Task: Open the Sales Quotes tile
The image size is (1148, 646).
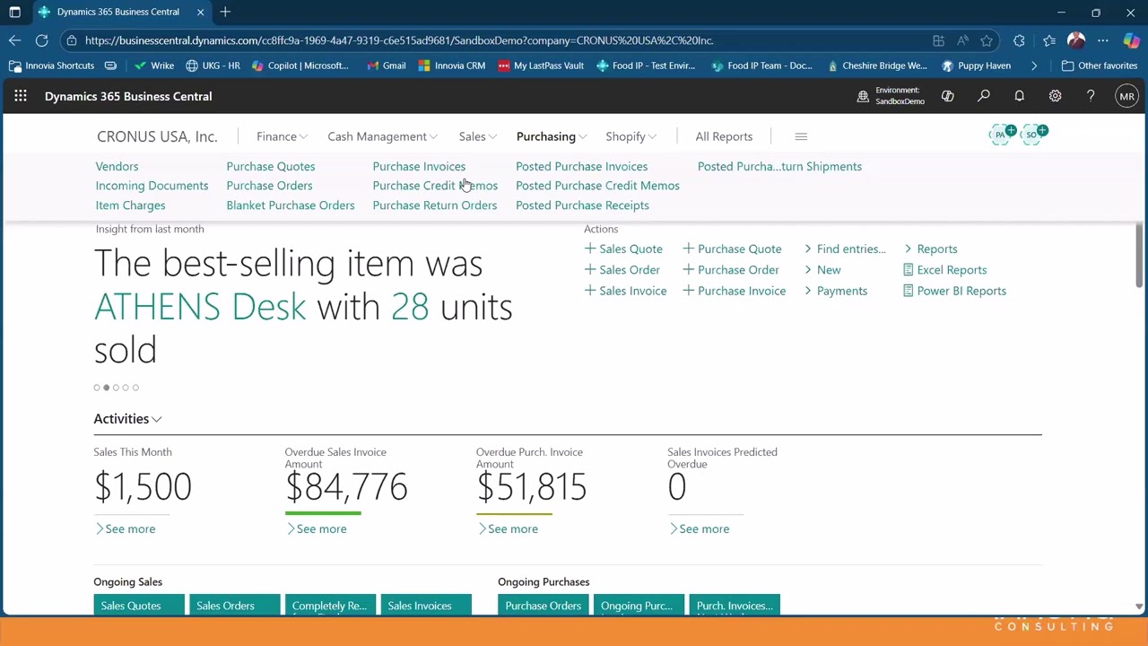Action: [x=139, y=605]
